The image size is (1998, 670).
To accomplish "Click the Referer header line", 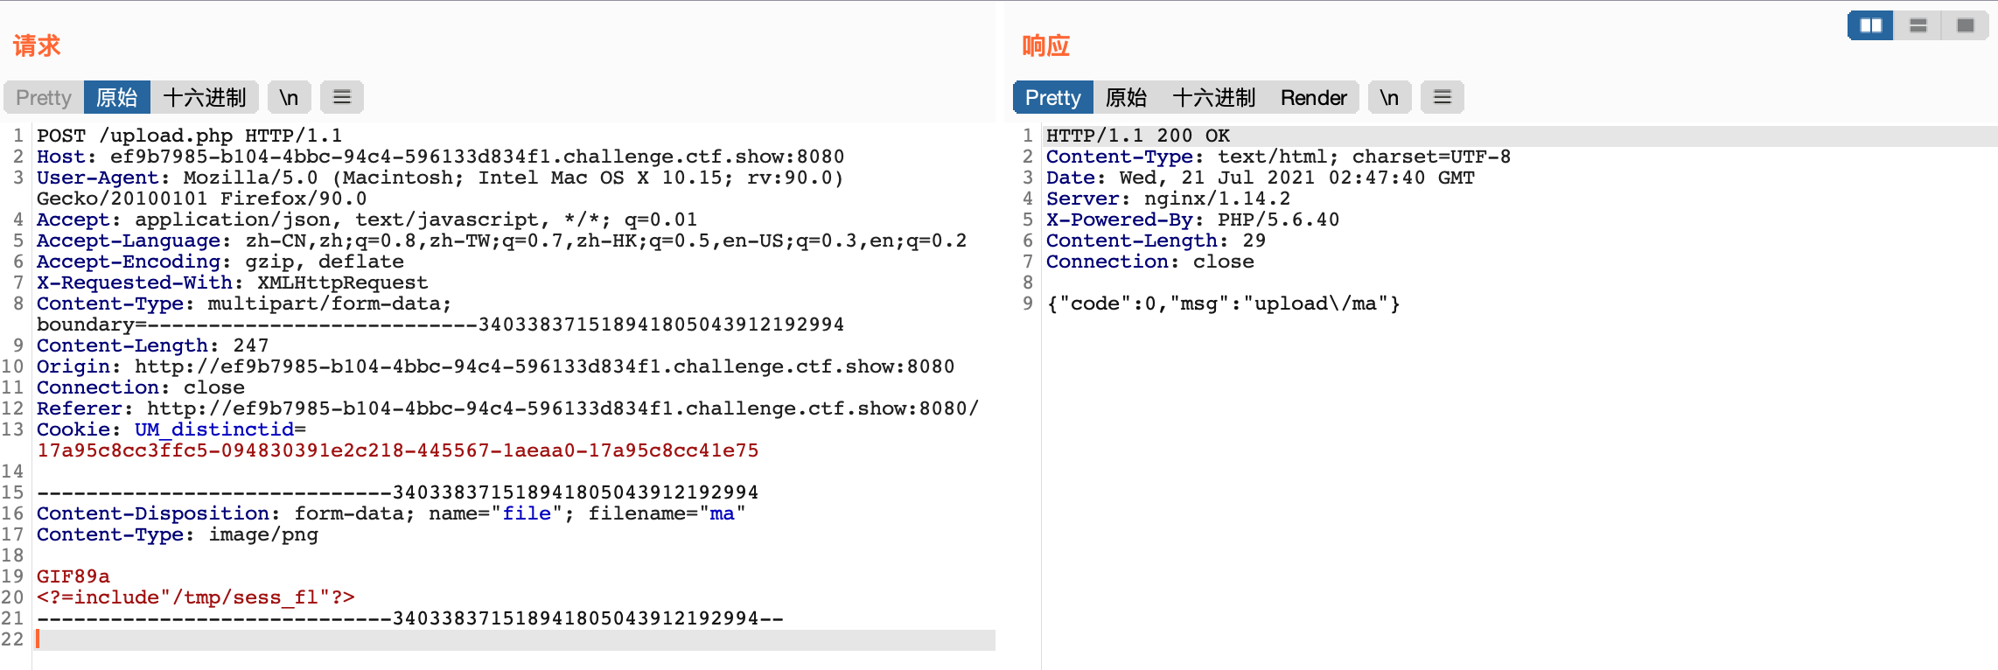I will pos(507,408).
